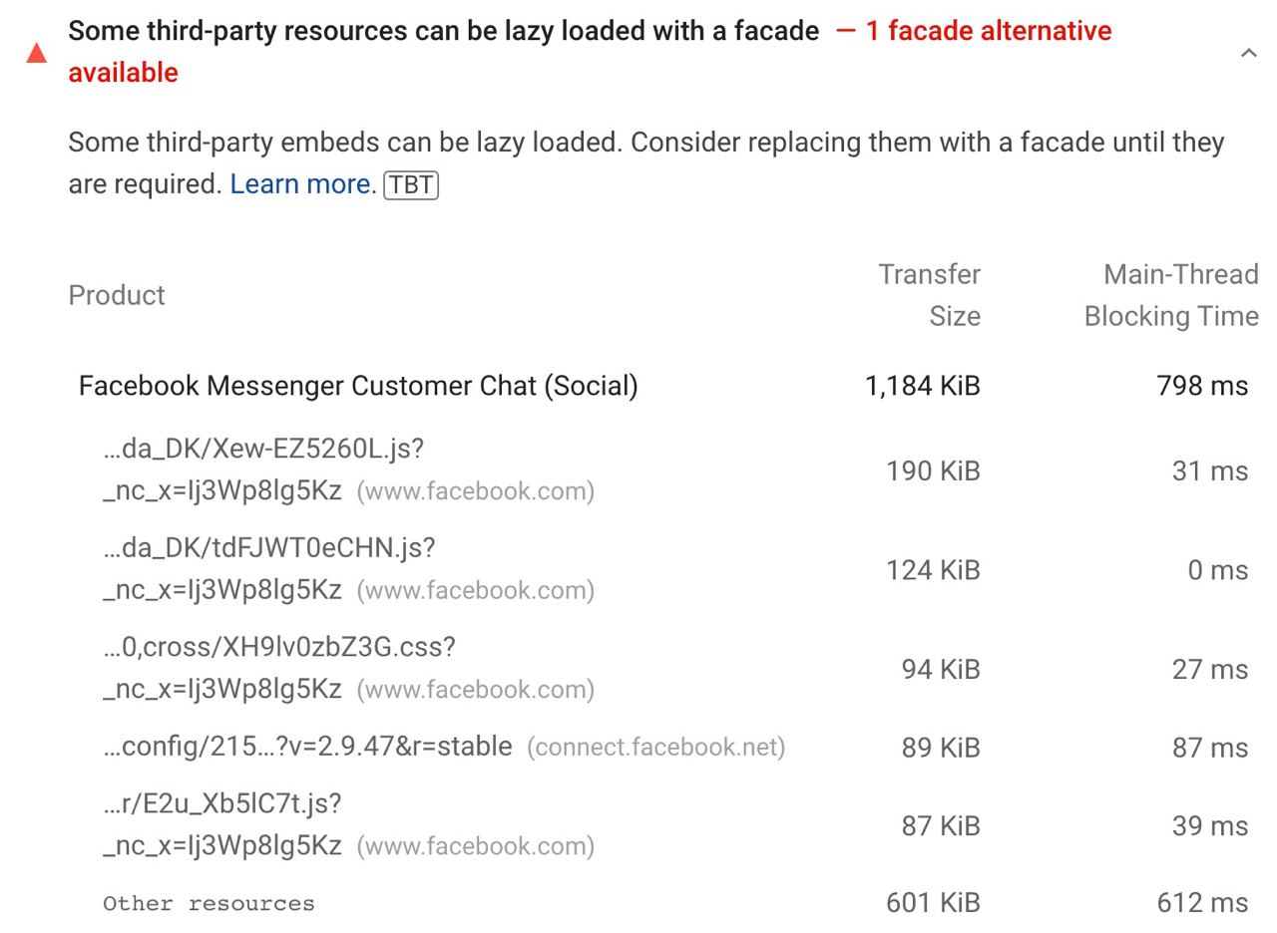
Task: Open the config v=2.9.47 stable resource link
Action: click(307, 747)
